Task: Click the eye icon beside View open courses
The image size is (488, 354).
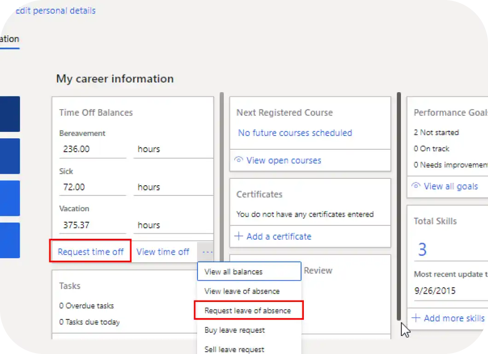Action: pos(238,160)
